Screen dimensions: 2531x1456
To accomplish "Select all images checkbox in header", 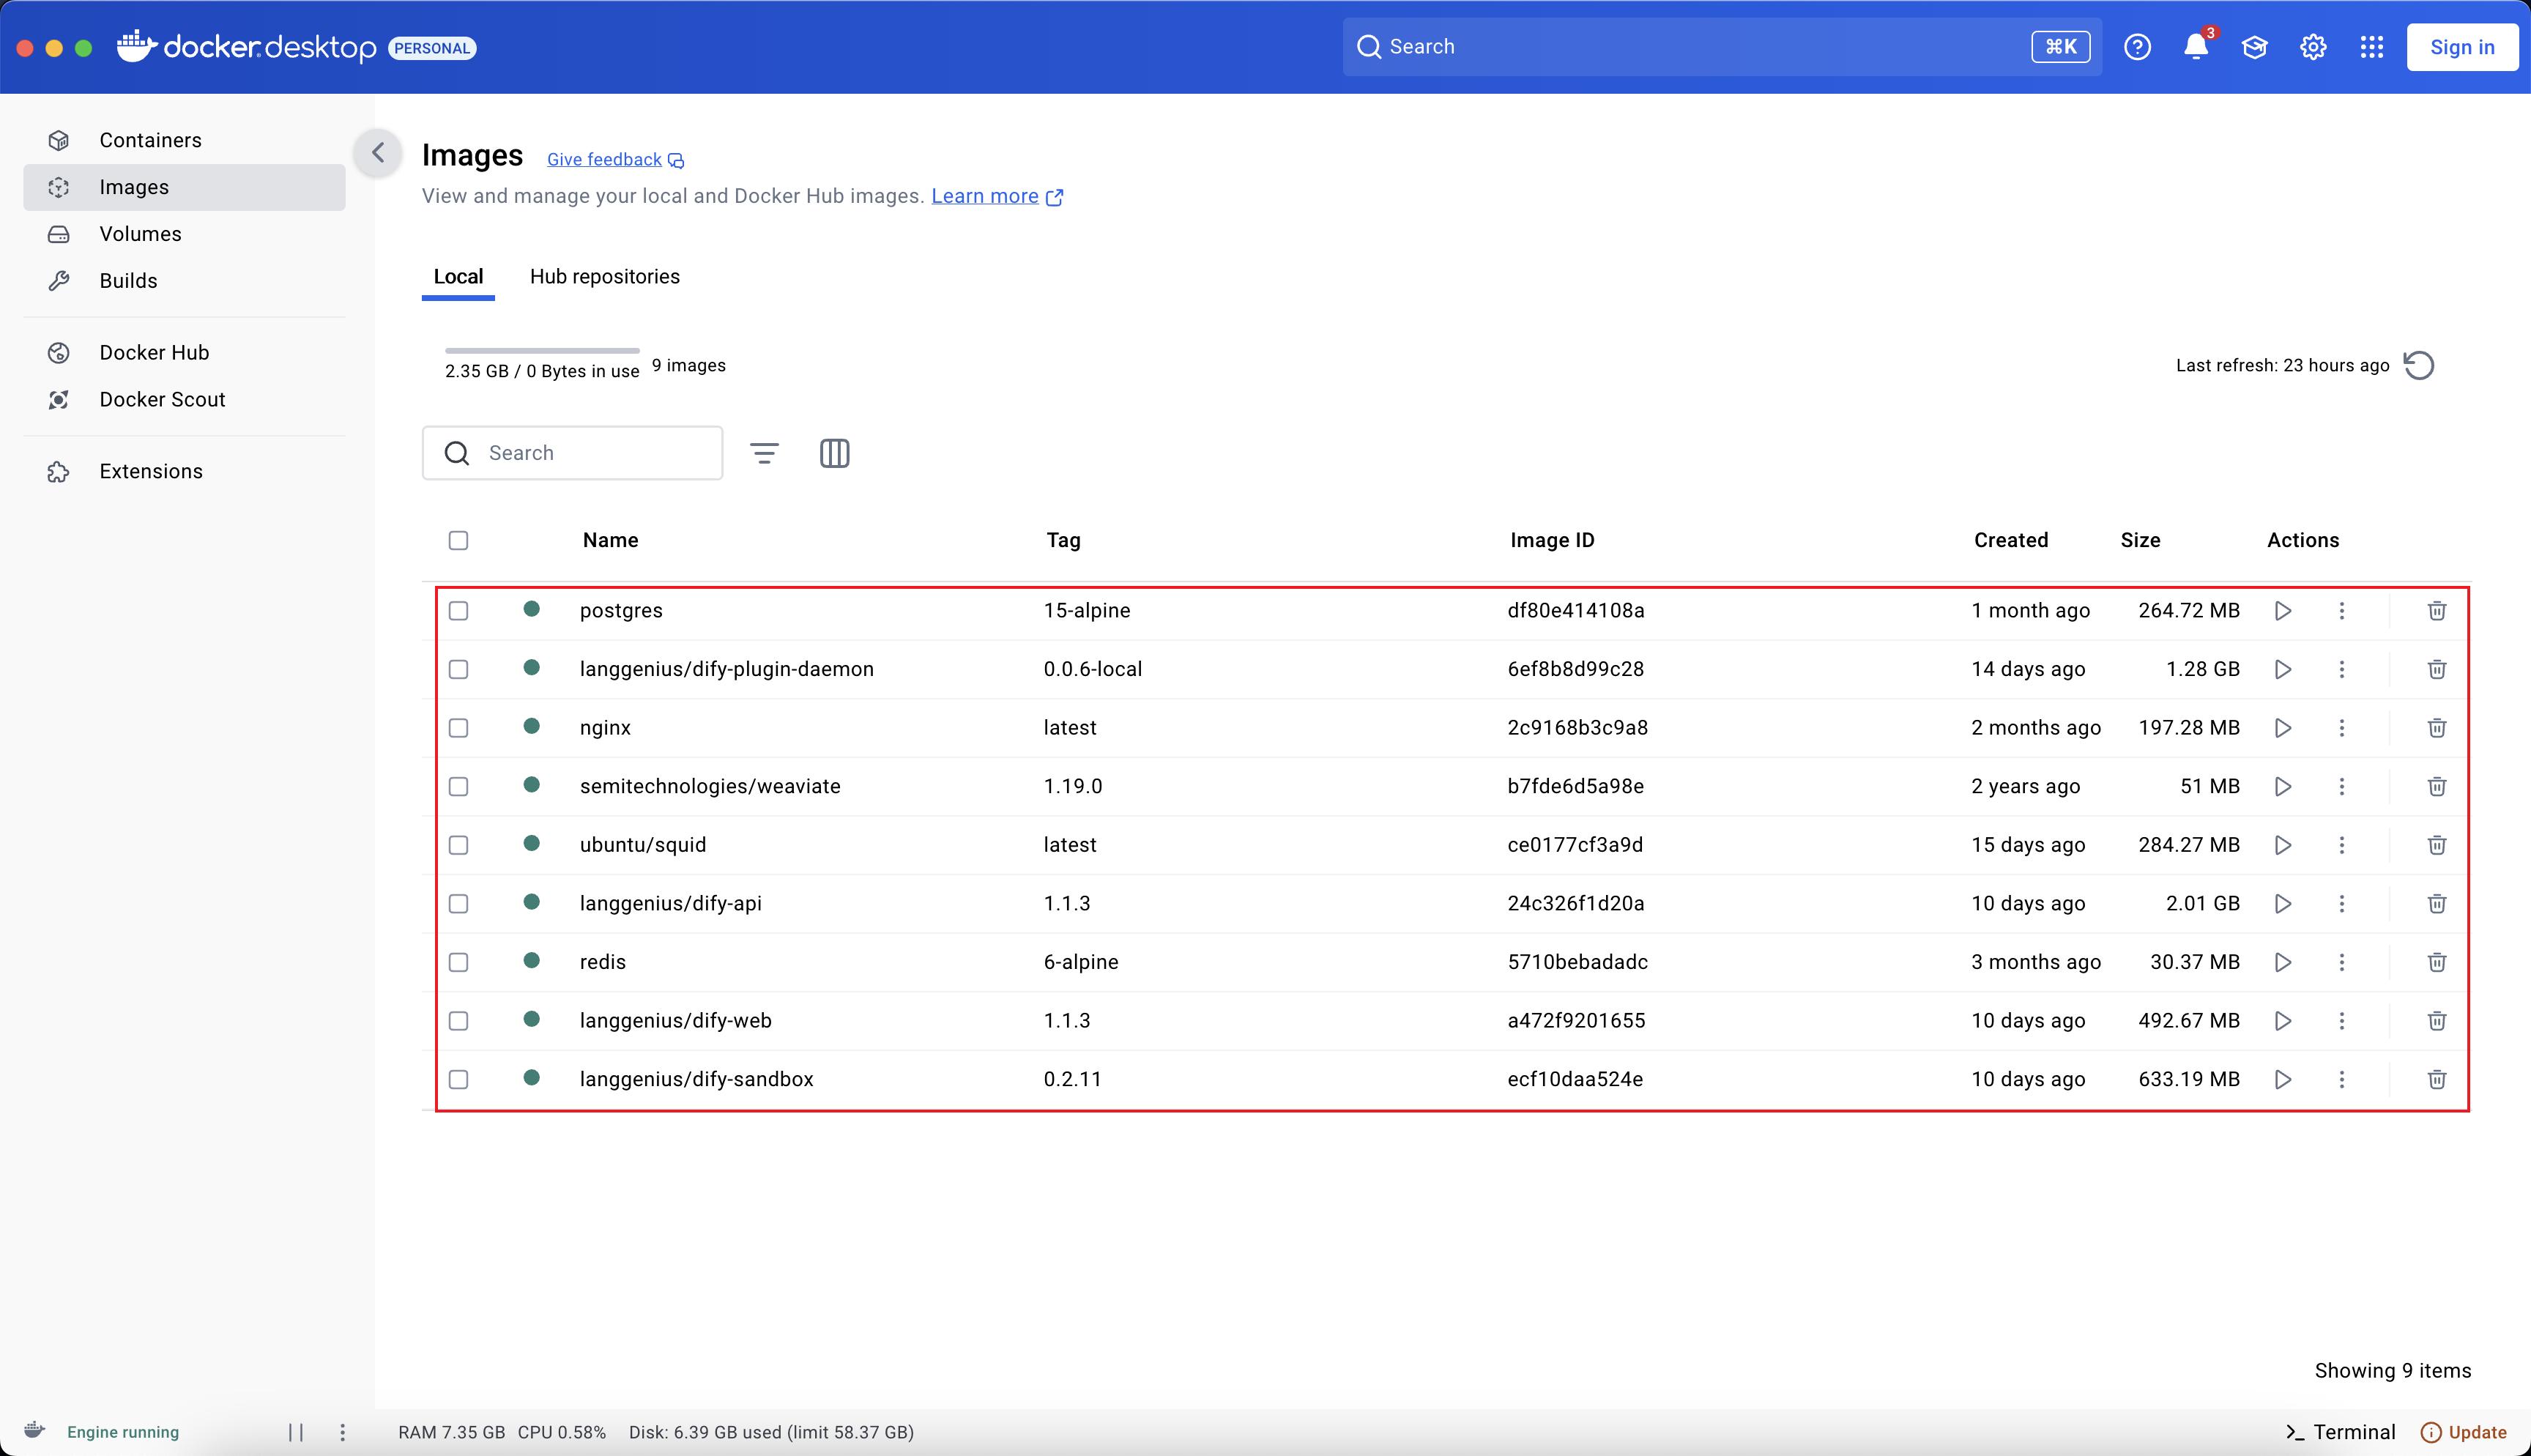I will (x=459, y=540).
